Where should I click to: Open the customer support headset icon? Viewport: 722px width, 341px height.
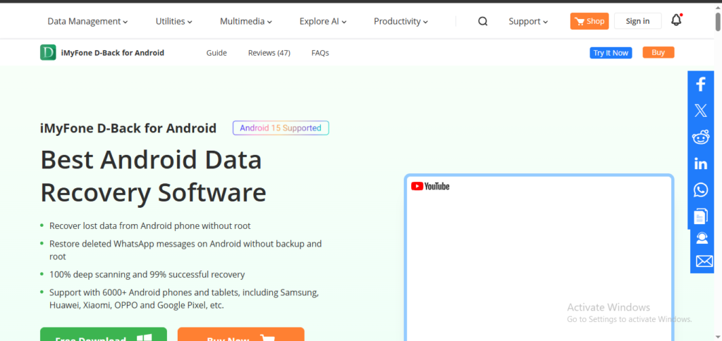pyautogui.click(x=702, y=238)
